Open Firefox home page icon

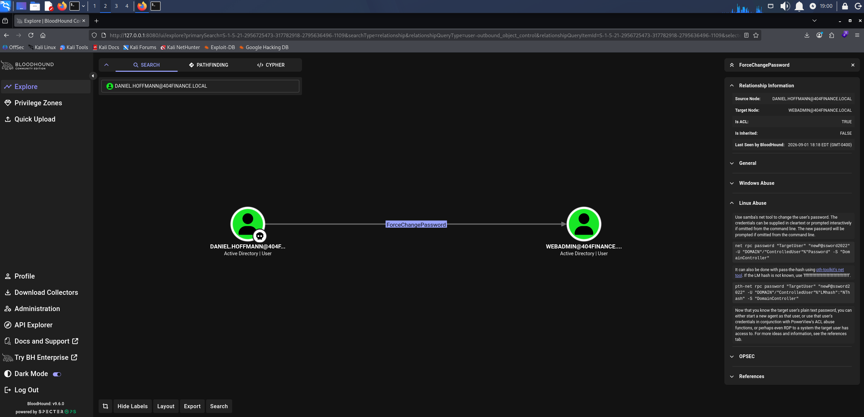point(43,35)
